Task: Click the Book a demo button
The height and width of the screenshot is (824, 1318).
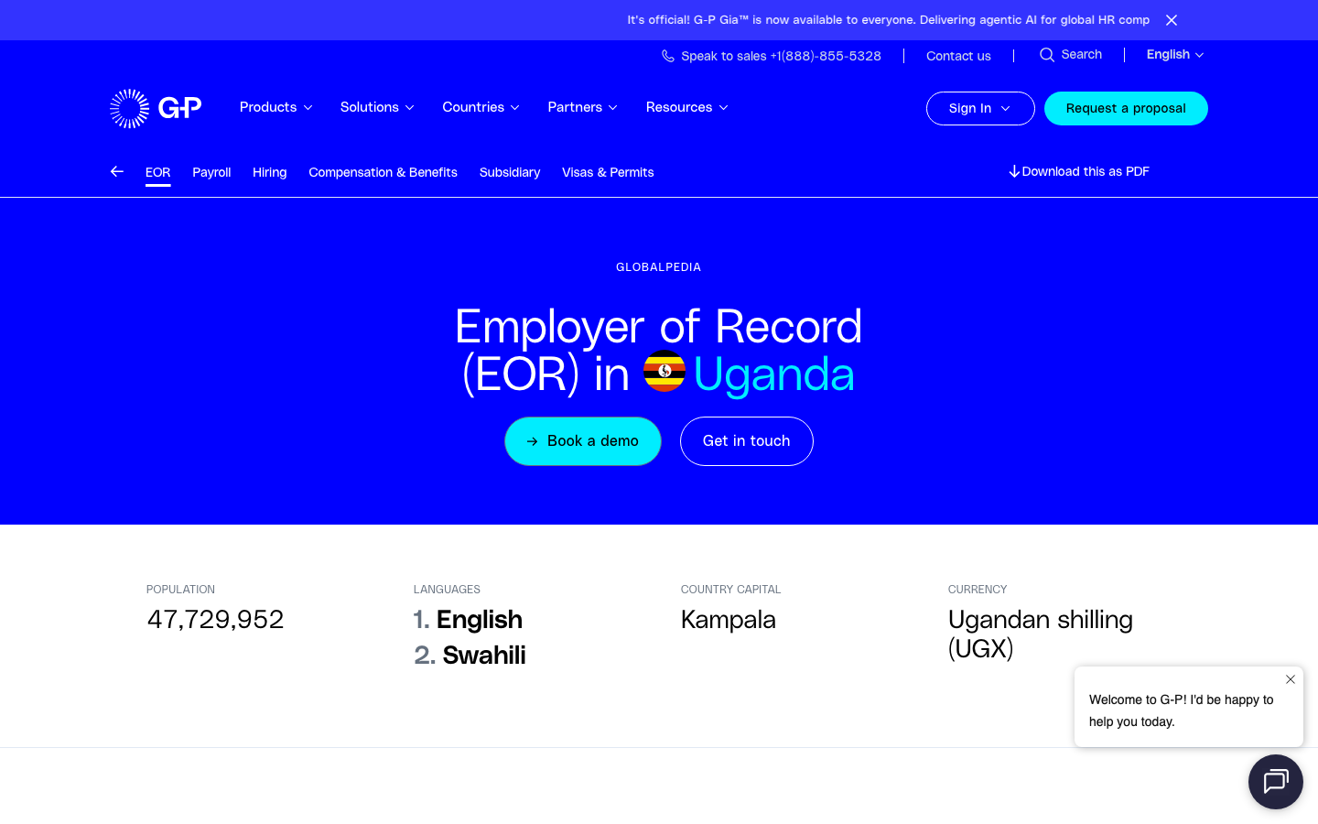Action: pyautogui.click(x=583, y=441)
